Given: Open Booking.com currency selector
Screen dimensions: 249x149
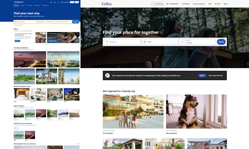Looking at the screenshot, I should [x=51, y=2].
